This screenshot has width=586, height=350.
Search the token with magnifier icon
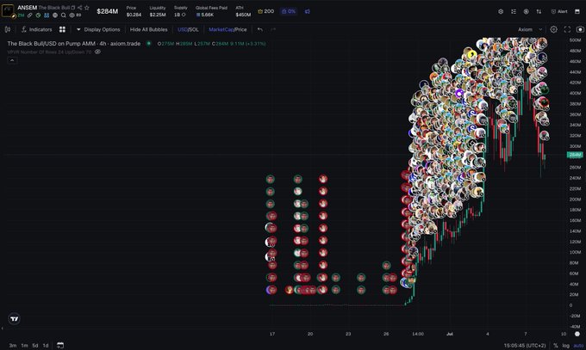coord(64,15)
